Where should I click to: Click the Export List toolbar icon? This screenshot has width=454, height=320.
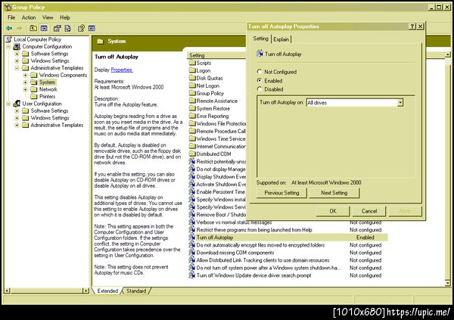pos(68,28)
